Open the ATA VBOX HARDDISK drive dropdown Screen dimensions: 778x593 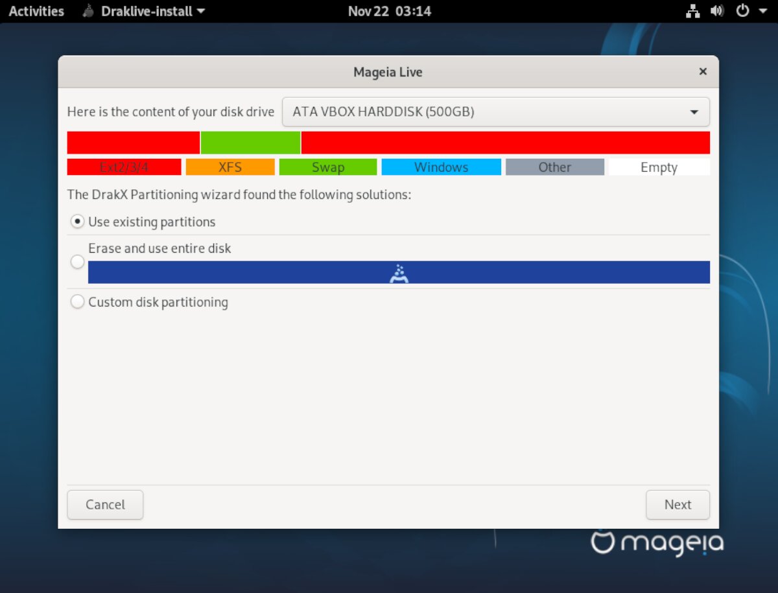tap(496, 111)
